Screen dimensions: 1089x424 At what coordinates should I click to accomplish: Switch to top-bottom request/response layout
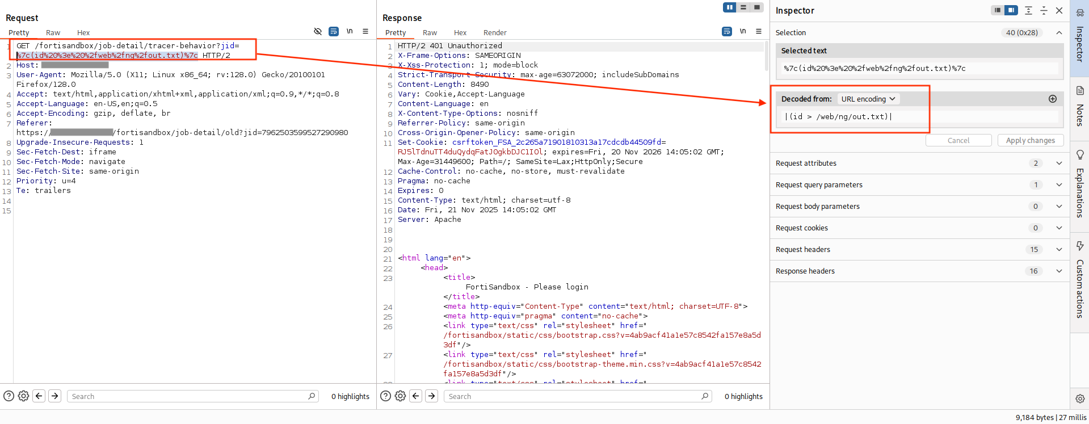coord(743,7)
